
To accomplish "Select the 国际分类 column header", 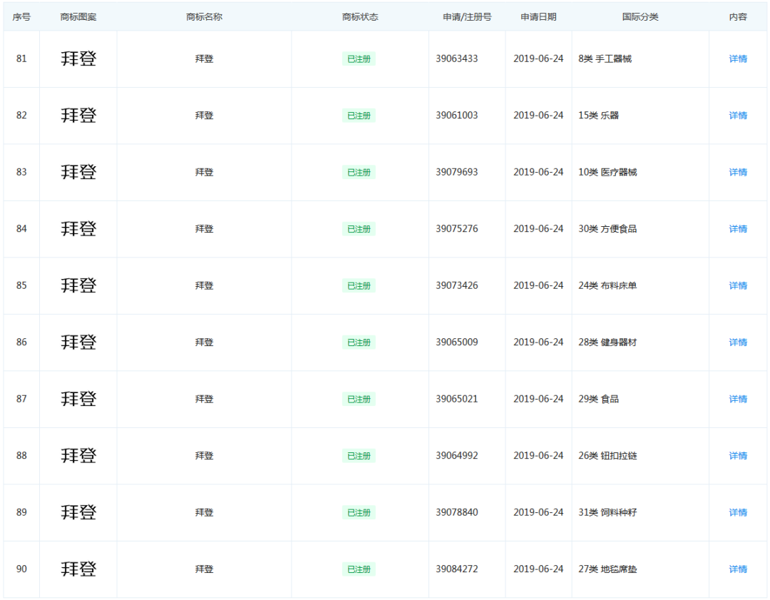I will [640, 16].
